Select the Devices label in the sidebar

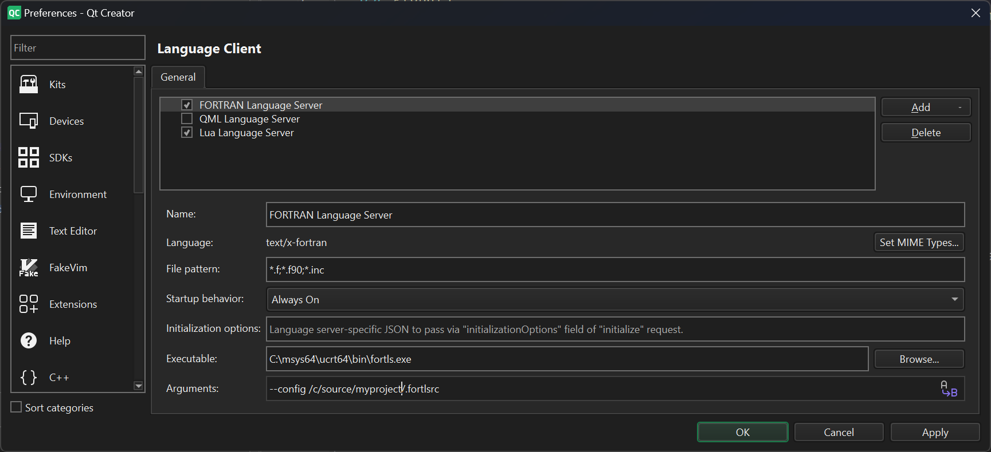[x=66, y=121]
